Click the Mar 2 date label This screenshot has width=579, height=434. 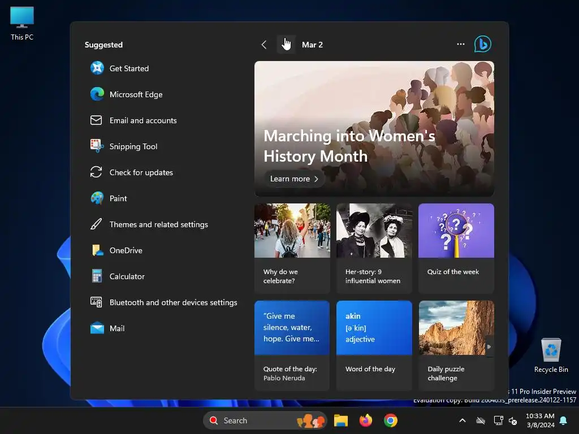coord(312,45)
